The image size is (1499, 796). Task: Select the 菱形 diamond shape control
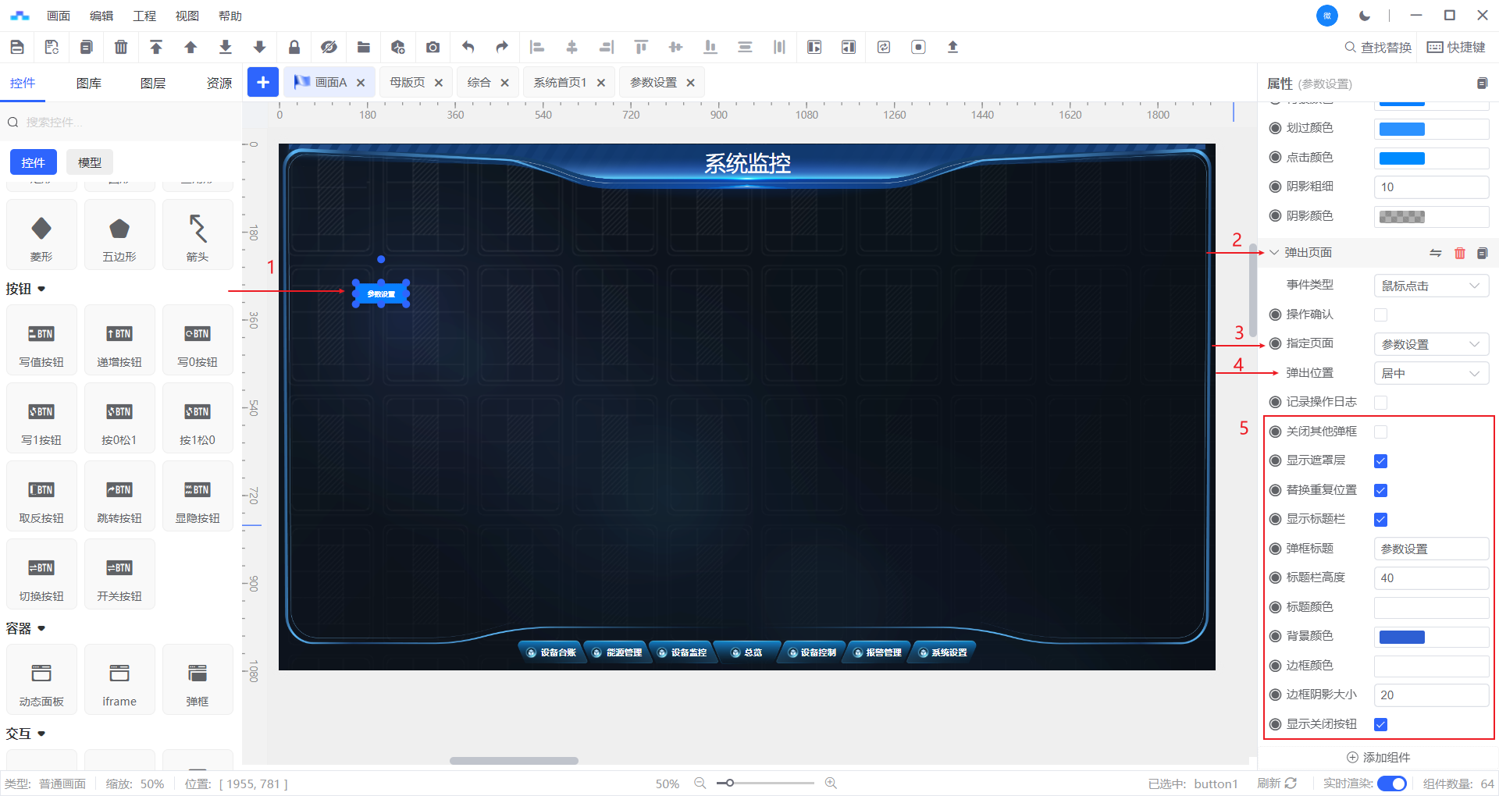pyautogui.click(x=41, y=235)
